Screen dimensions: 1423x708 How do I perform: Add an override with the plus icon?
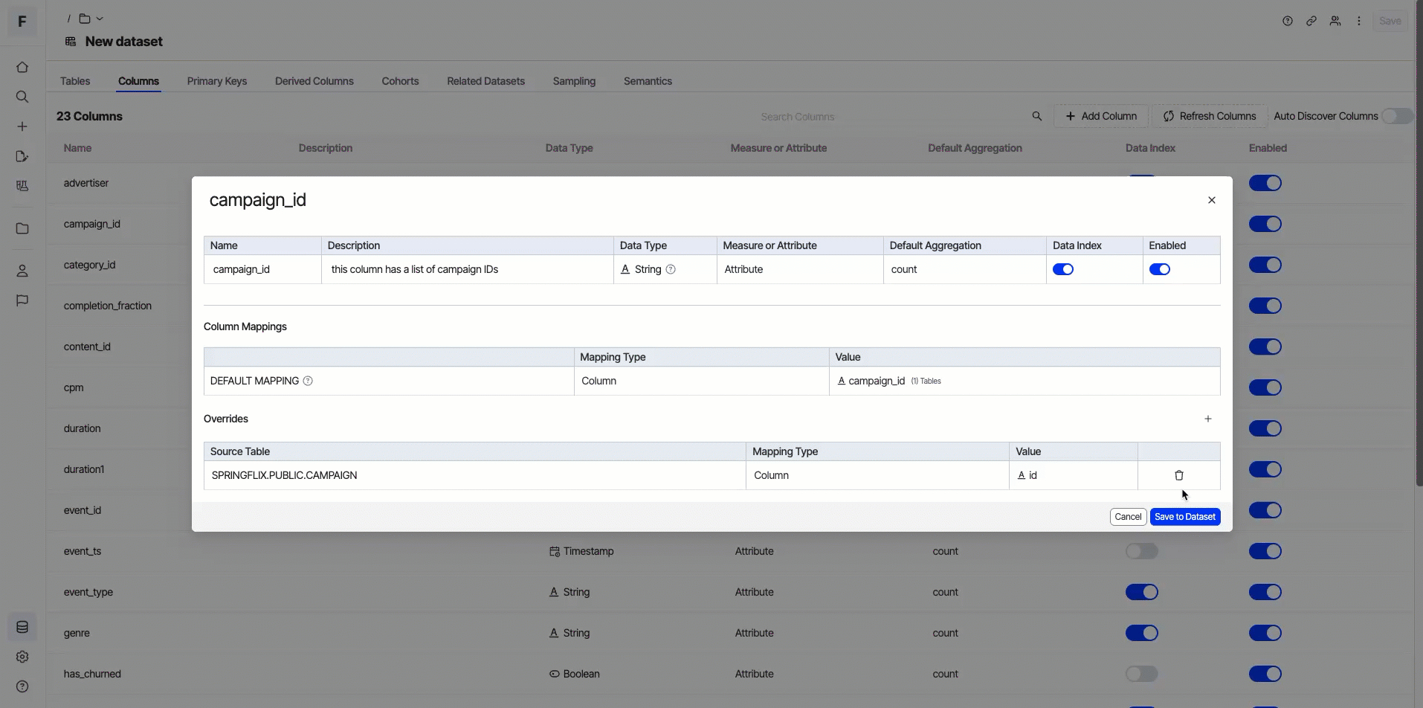pos(1208,419)
